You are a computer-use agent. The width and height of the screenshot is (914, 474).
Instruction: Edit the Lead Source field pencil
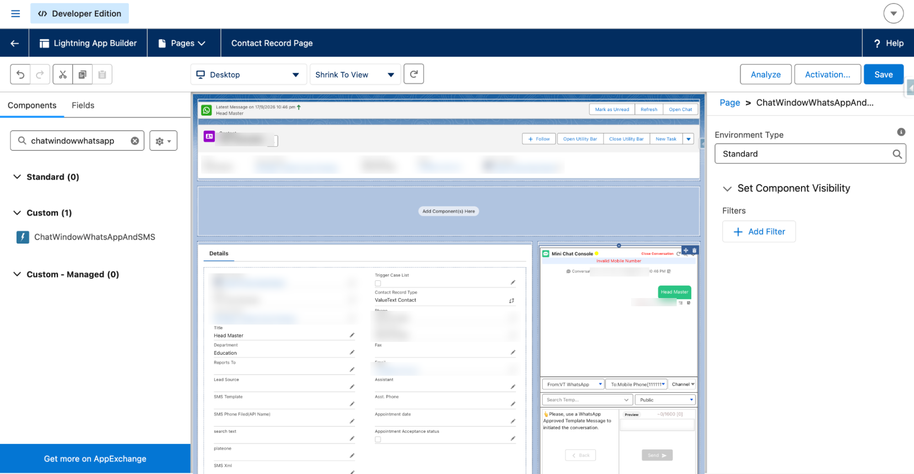(352, 387)
